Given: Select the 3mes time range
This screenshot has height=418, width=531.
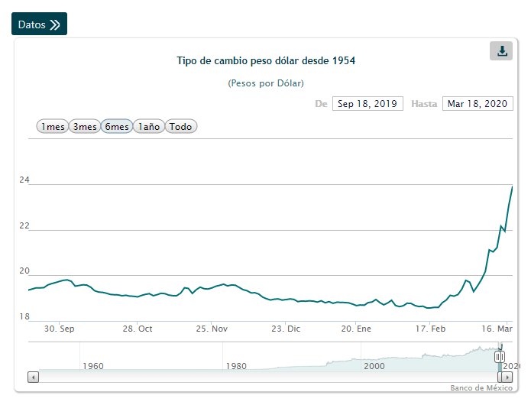Looking at the screenshot, I should [x=85, y=127].
